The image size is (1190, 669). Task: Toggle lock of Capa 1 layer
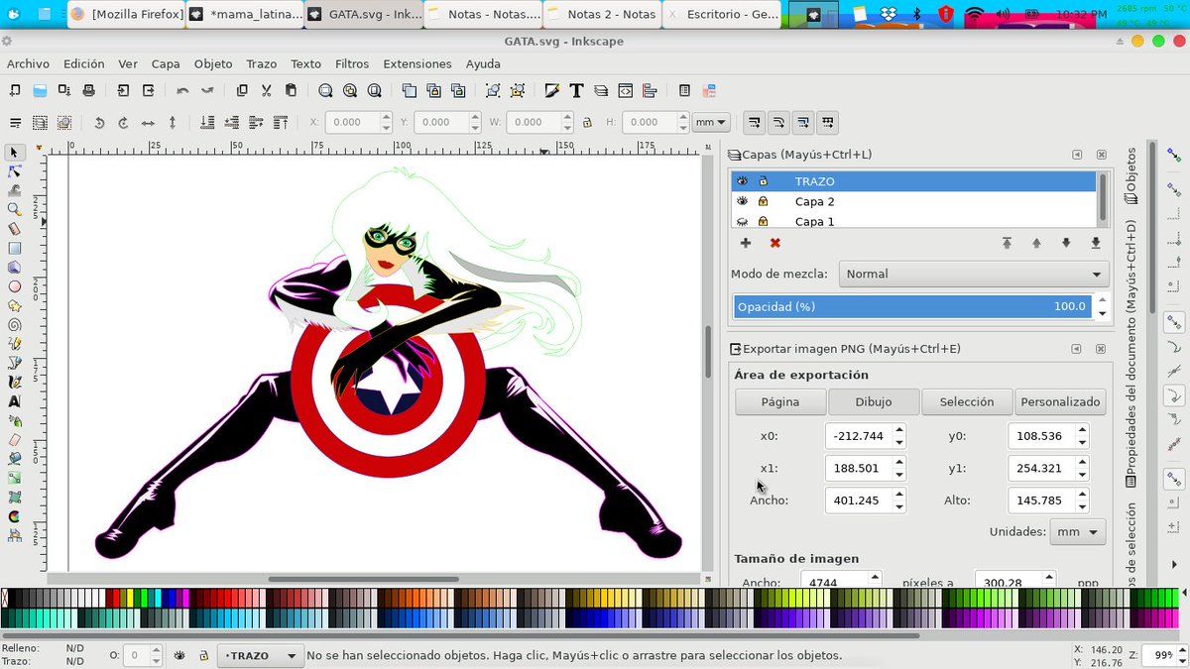(x=763, y=221)
